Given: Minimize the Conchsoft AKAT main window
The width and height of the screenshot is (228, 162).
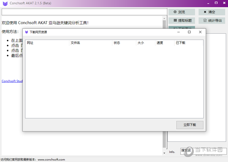Looking at the screenshot, I should pyautogui.click(x=208, y=3).
